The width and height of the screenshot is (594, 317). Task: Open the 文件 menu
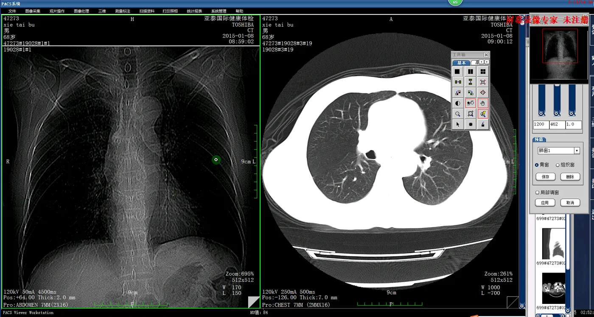click(x=12, y=11)
